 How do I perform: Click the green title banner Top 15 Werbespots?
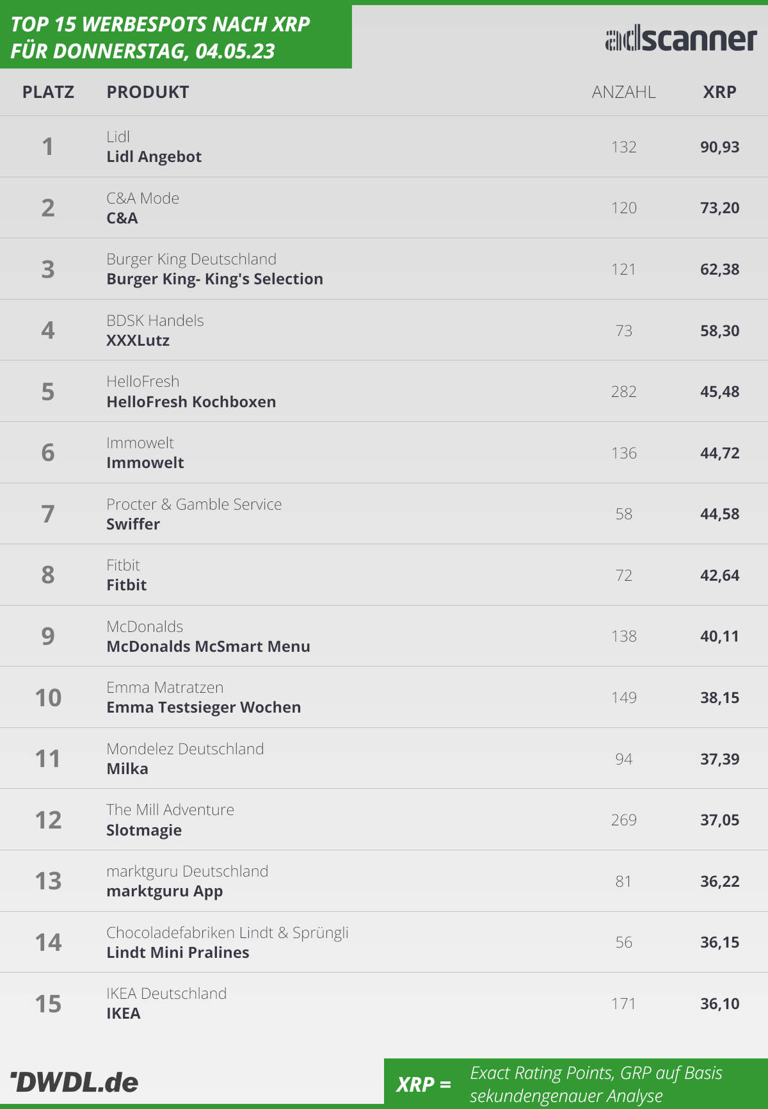[176, 36]
